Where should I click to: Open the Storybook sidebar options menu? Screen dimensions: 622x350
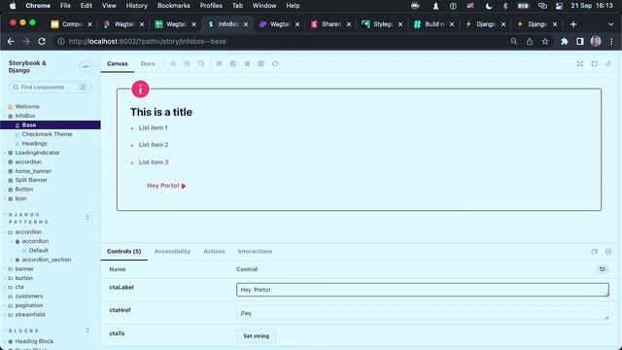click(86, 67)
